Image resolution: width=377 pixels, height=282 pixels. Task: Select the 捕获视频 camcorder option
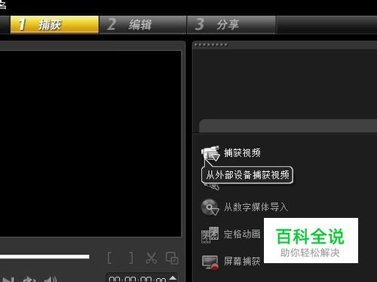[231, 152]
